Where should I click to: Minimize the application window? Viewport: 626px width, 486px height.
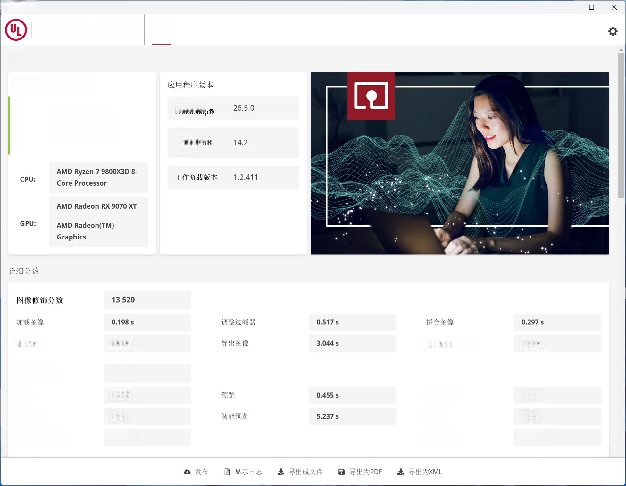(569, 7)
